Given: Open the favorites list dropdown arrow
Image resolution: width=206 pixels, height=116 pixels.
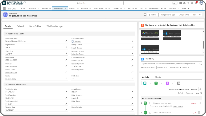Looking at the screenshot, I should point(176,3).
